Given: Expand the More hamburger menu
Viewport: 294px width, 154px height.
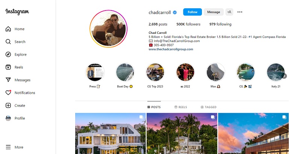Looking at the screenshot, I should point(14,147).
